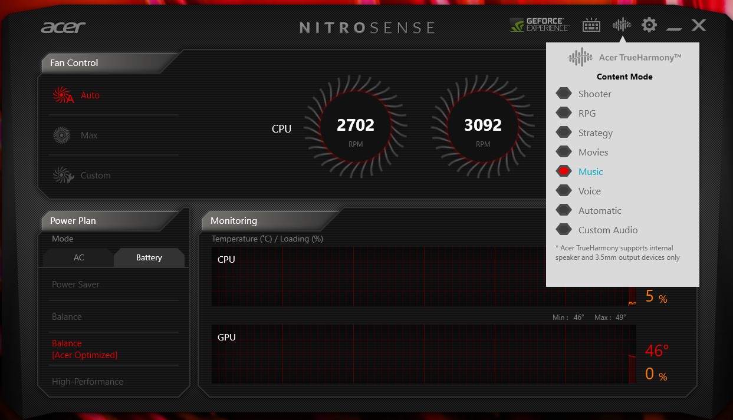This screenshot has width=733, height=420.
Task: Open settings via the gear icon
Action: 649,25
